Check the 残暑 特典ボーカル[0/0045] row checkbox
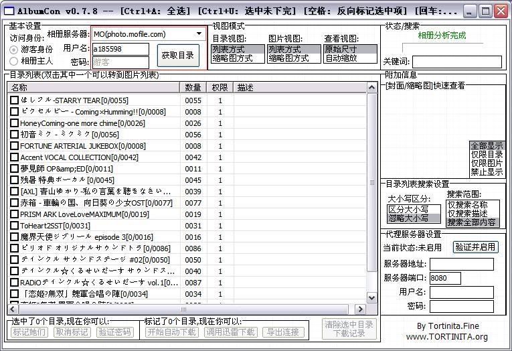This screenshot has height=351, width=512. 14,180
